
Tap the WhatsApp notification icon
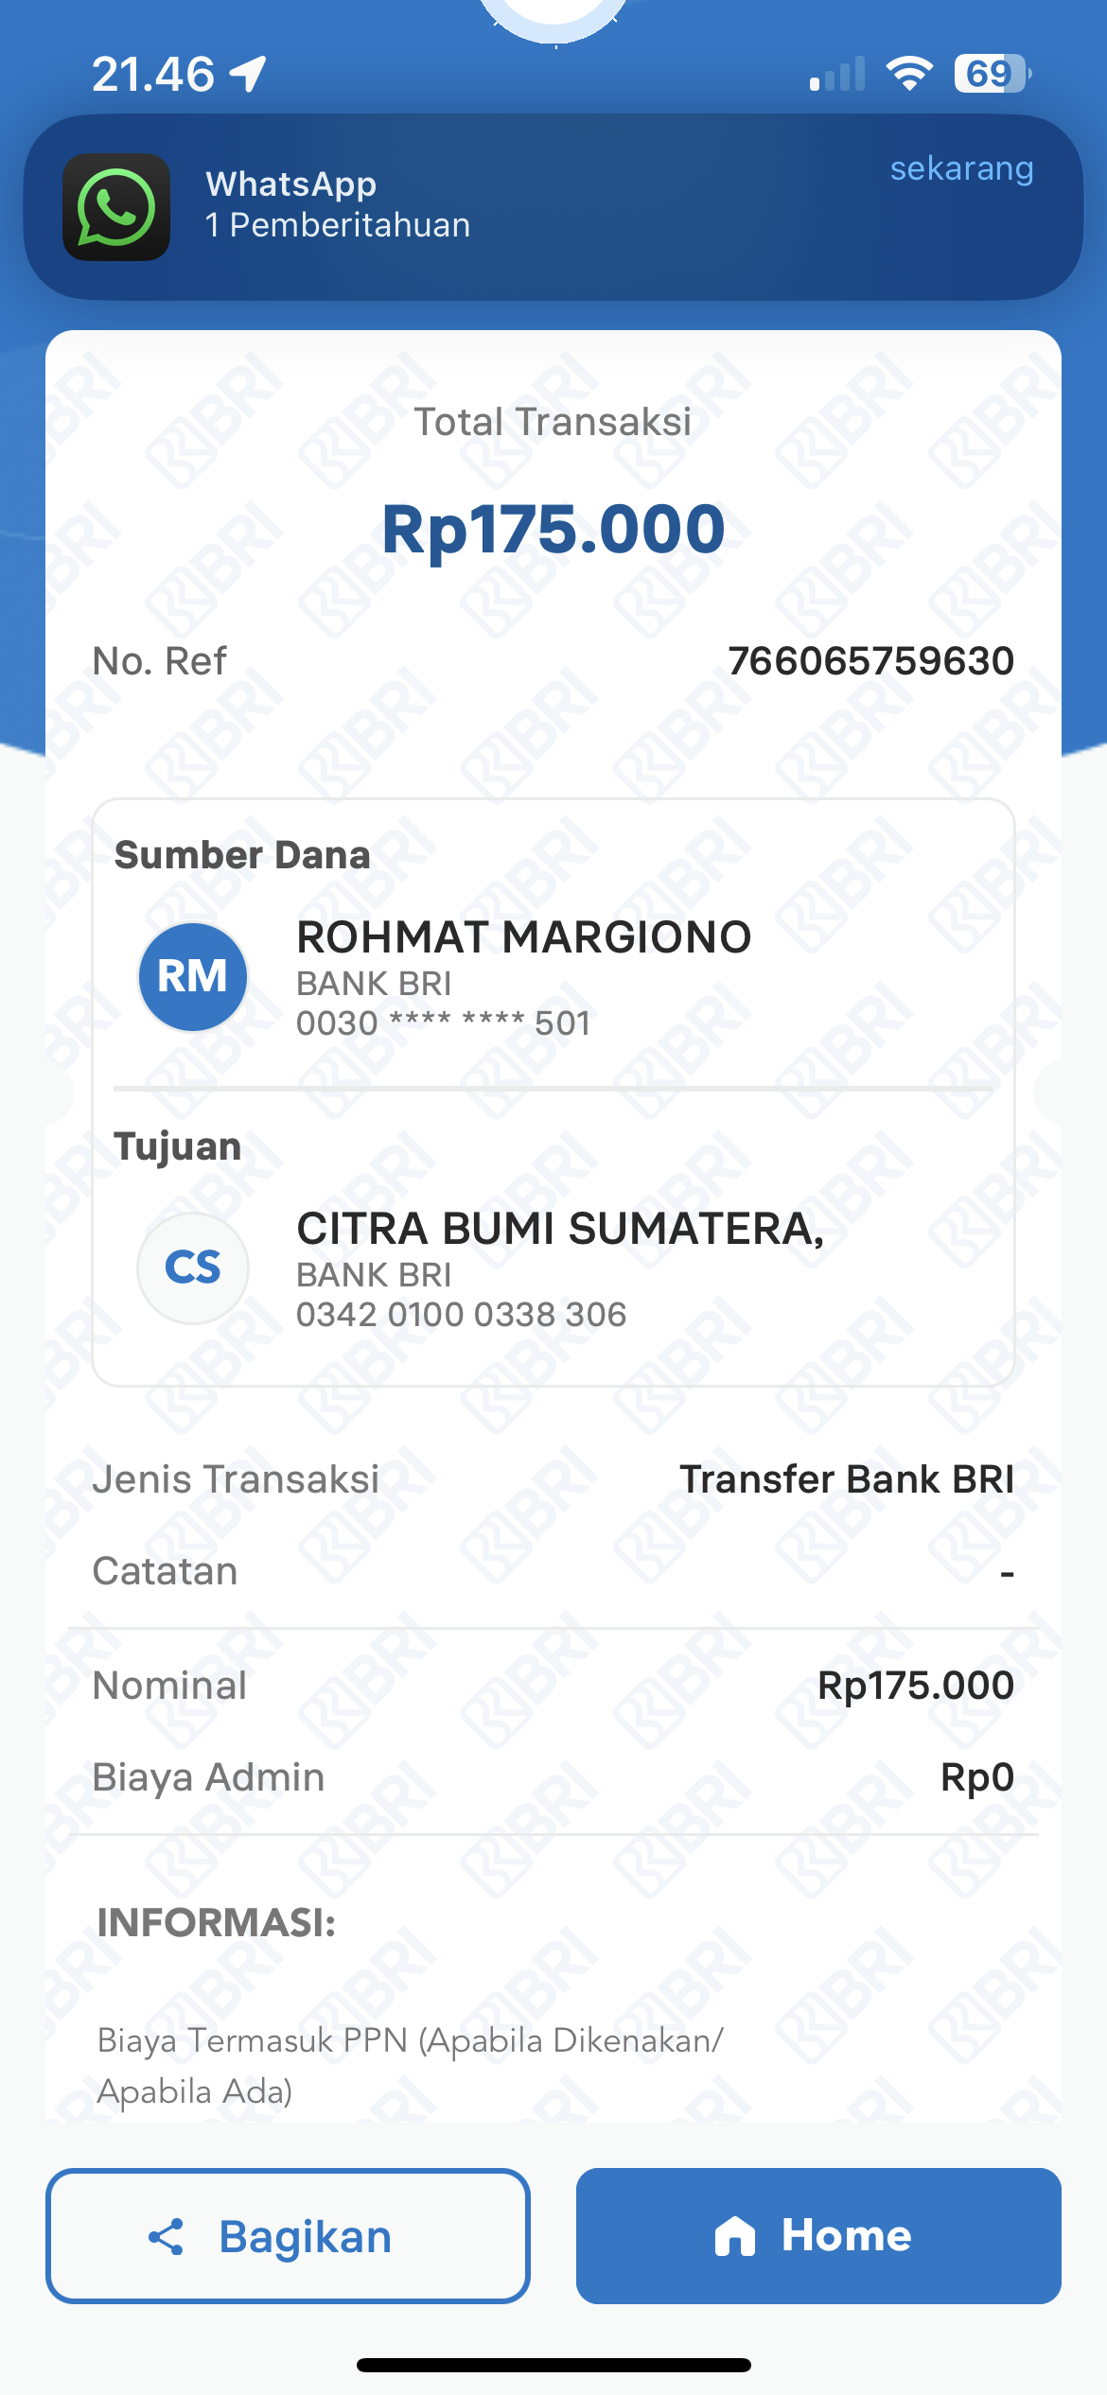click(116, 207)
